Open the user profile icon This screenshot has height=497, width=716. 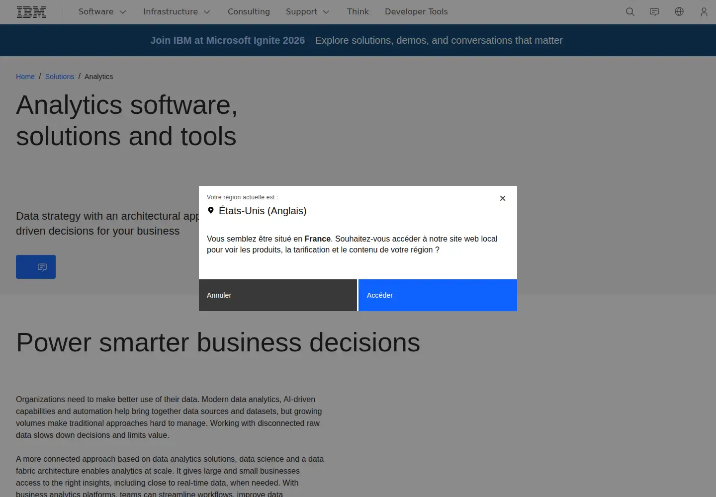[x=704, y=12]
